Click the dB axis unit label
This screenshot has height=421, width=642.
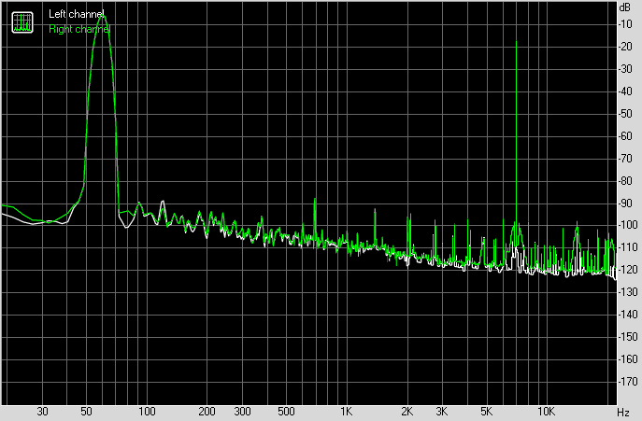625,7
